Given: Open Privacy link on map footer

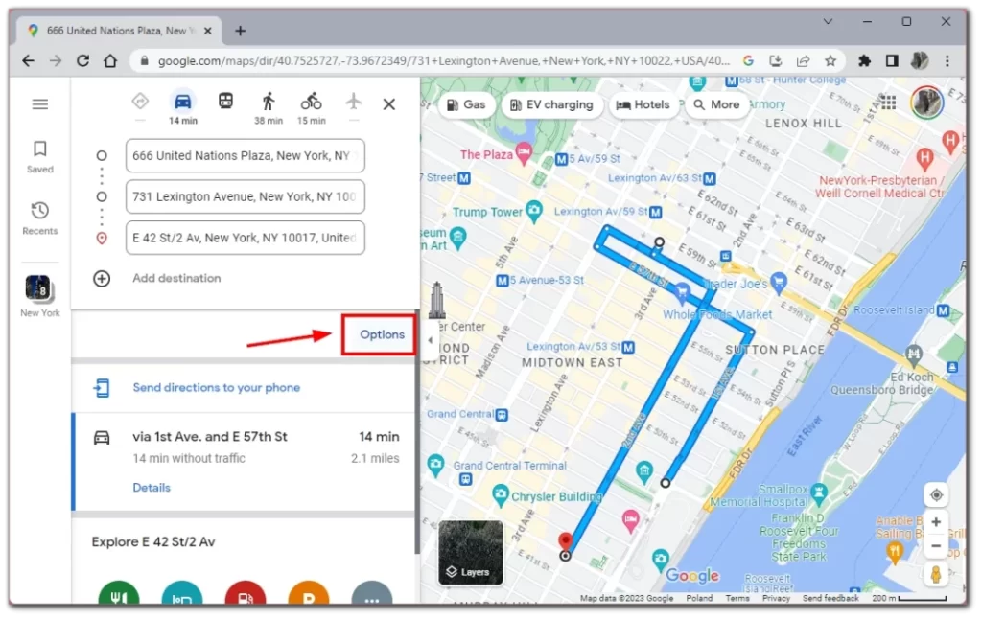Looking at the screenshot, I should point(776,598).
